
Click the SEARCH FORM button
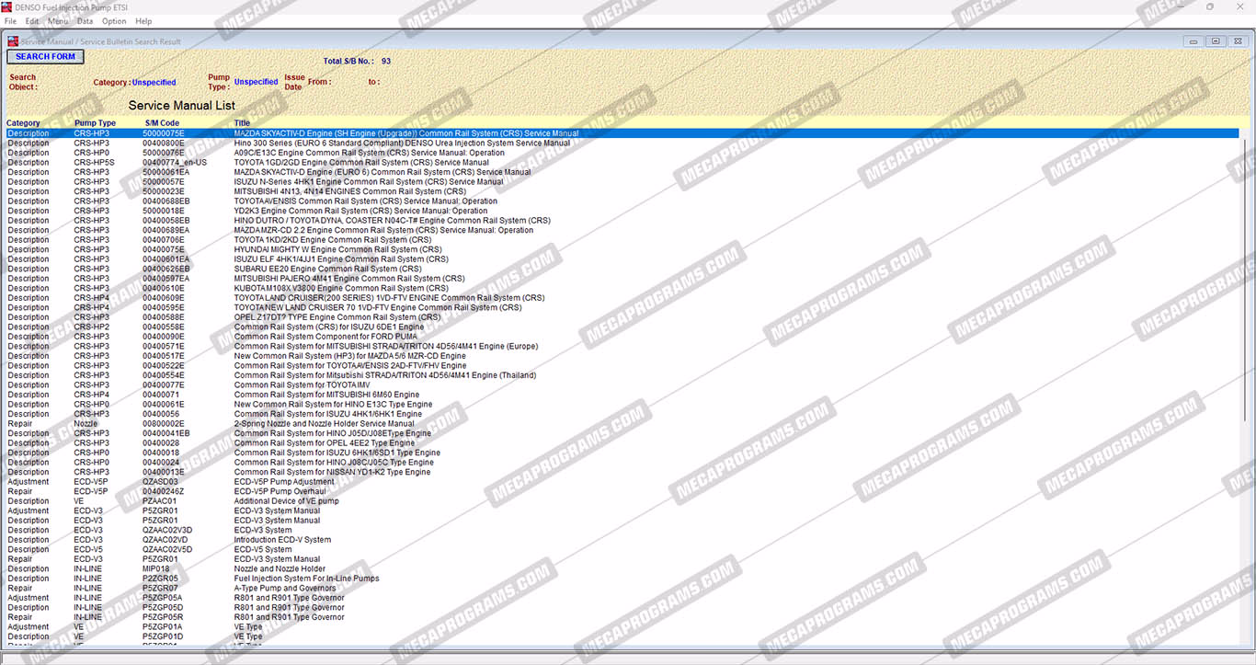[x=45, y=57]
